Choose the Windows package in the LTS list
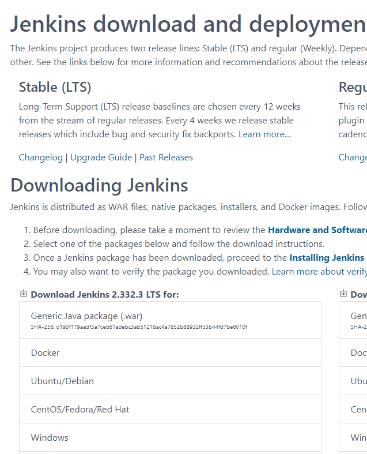This screenshot has width=367, height=454. pos(50,438)
